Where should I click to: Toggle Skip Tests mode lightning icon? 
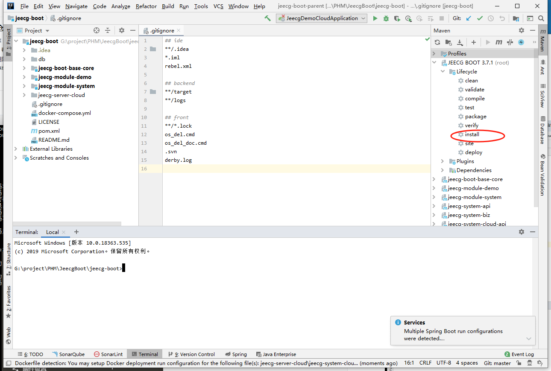coord(521,42)
